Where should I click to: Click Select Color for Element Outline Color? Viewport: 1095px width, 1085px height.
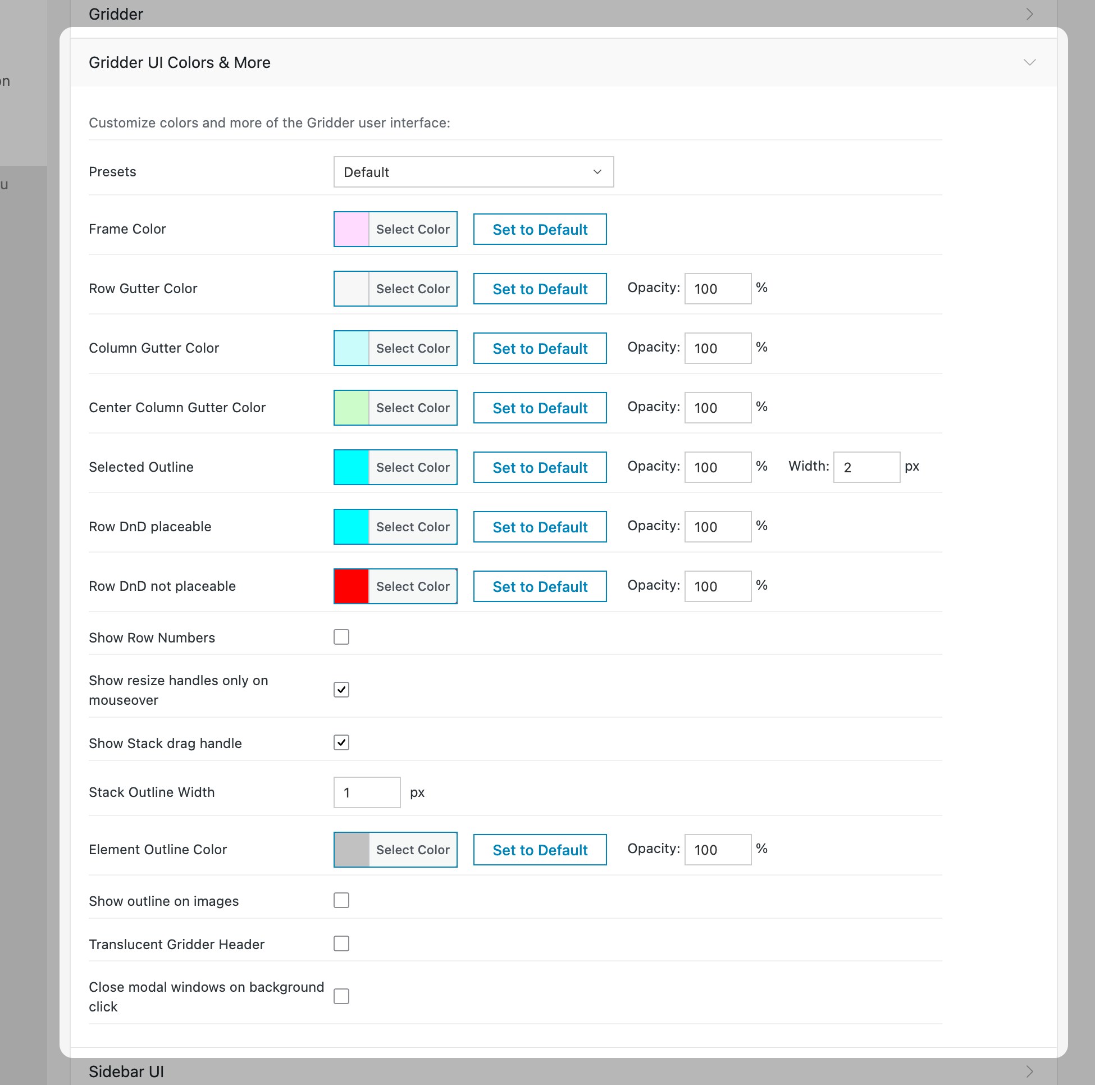[413, 850]
